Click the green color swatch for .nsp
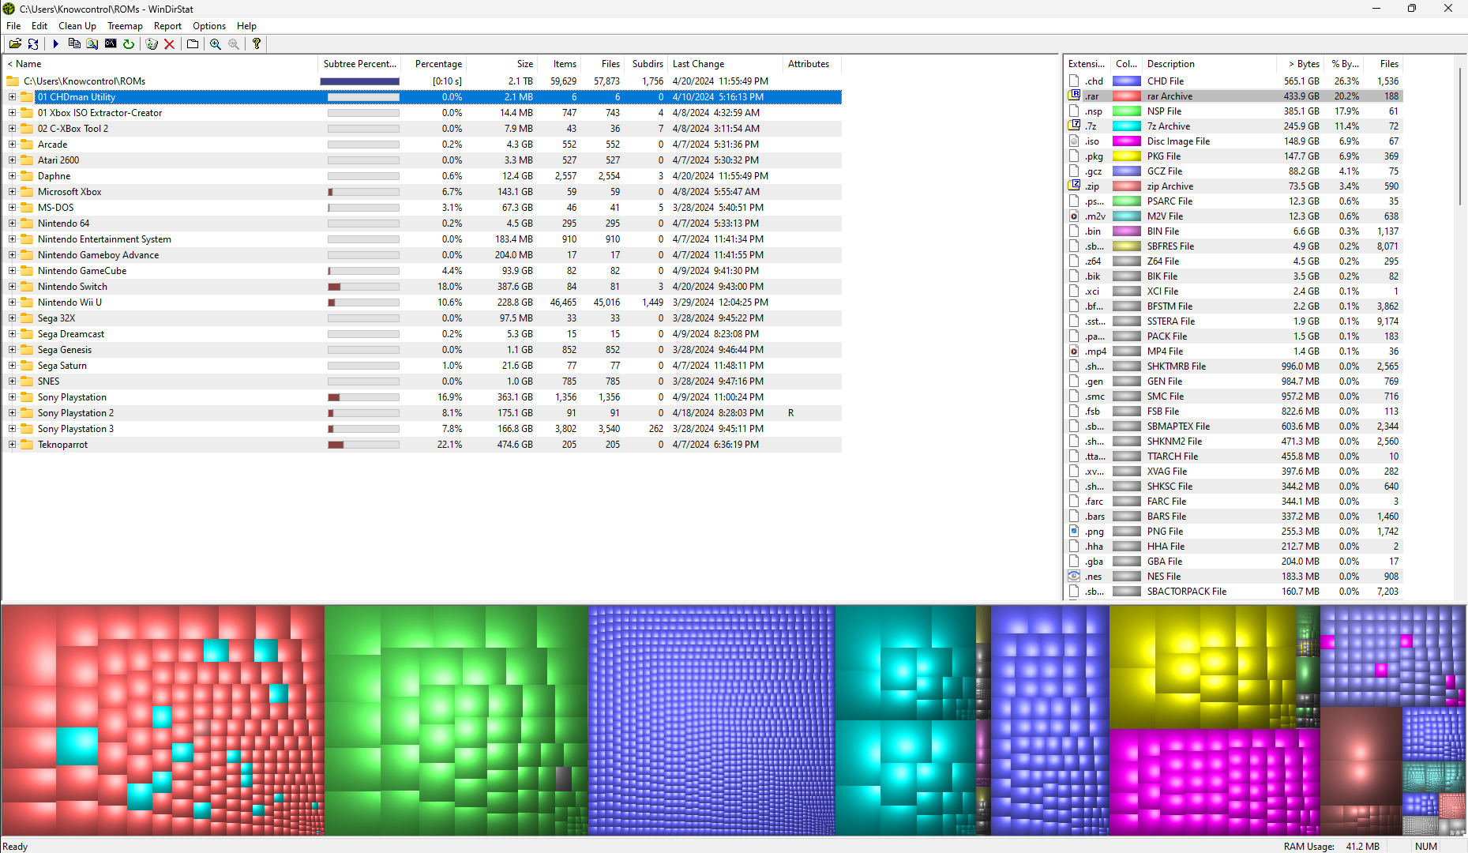The width and height of the screenshot is (1468, 853). coord(1127,111)
